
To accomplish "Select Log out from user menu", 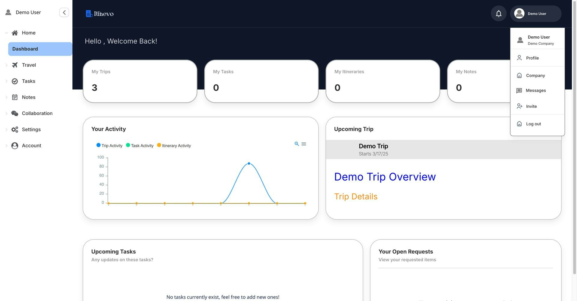I will [x=537, y=124].
